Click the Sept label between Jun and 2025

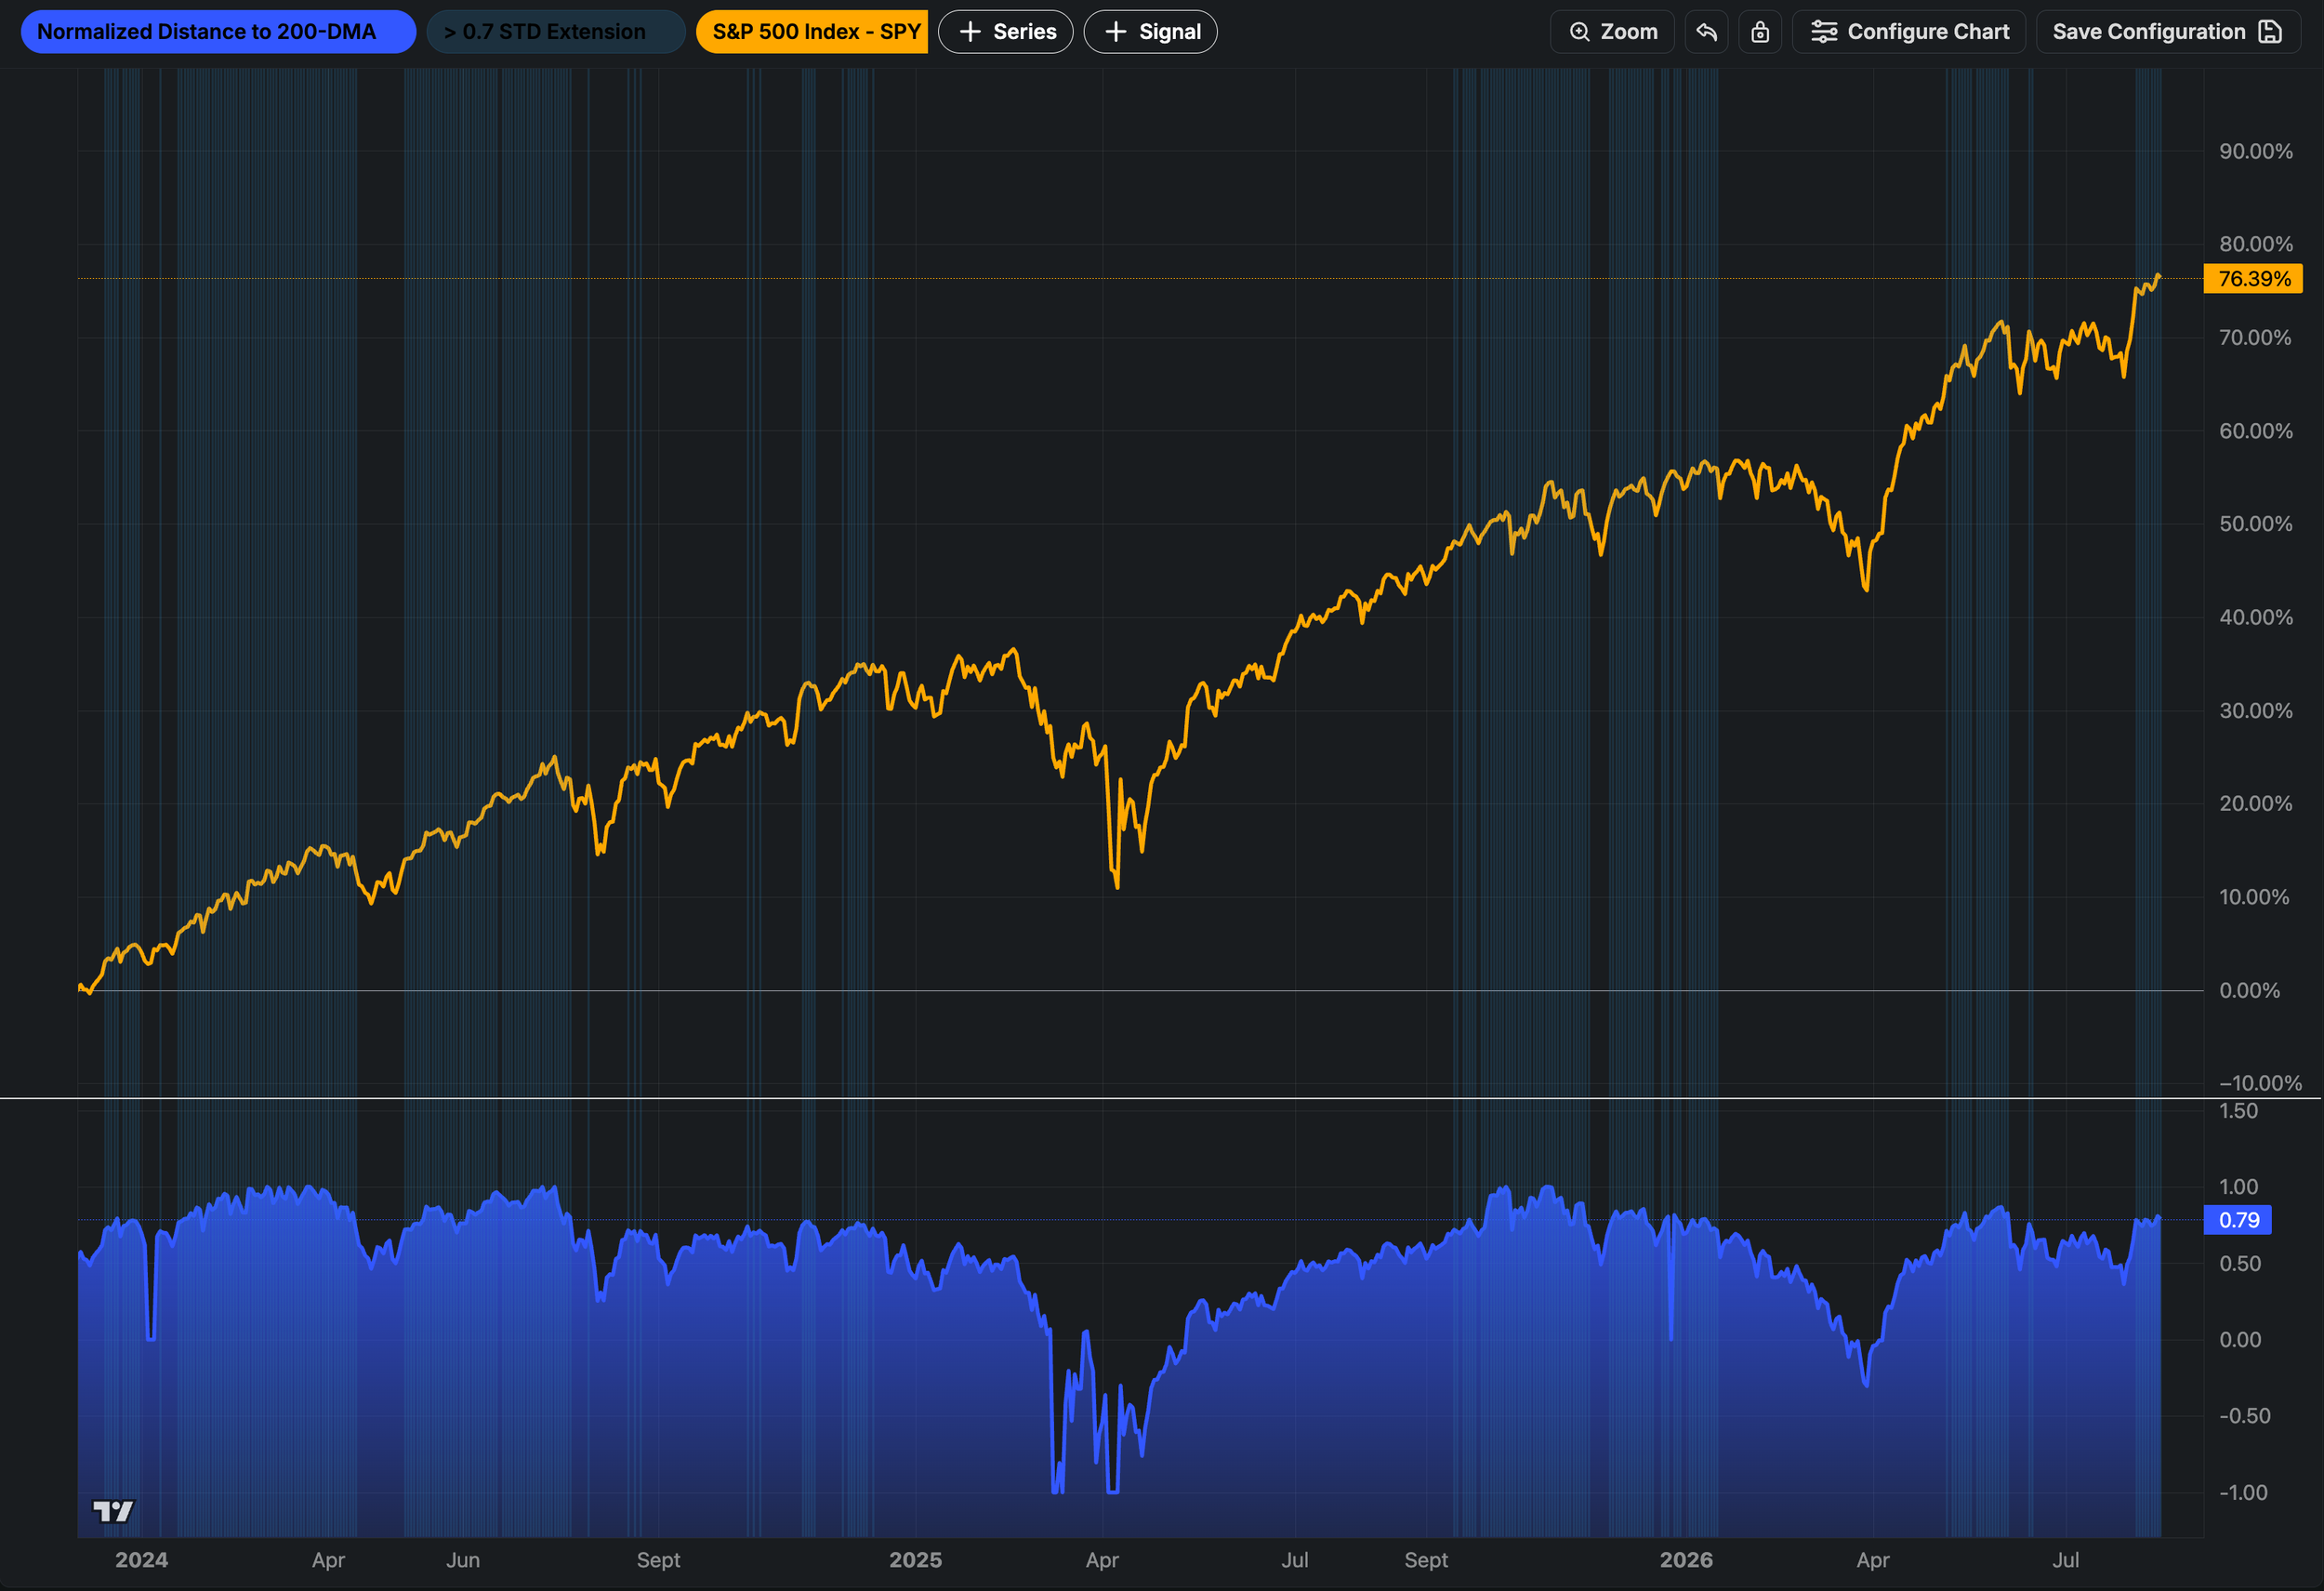(658, 1560)
